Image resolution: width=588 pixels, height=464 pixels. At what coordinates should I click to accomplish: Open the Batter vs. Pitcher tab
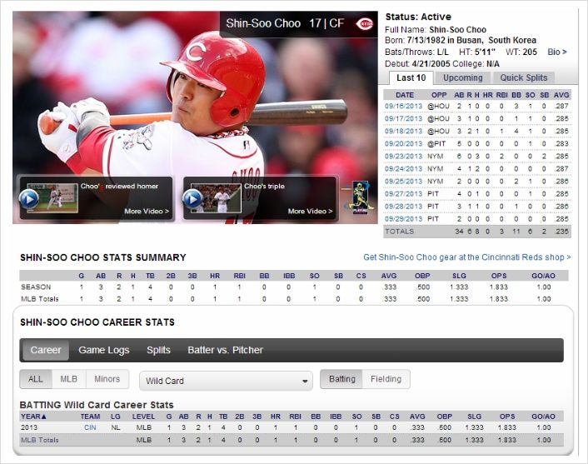[x=225, y=350]
